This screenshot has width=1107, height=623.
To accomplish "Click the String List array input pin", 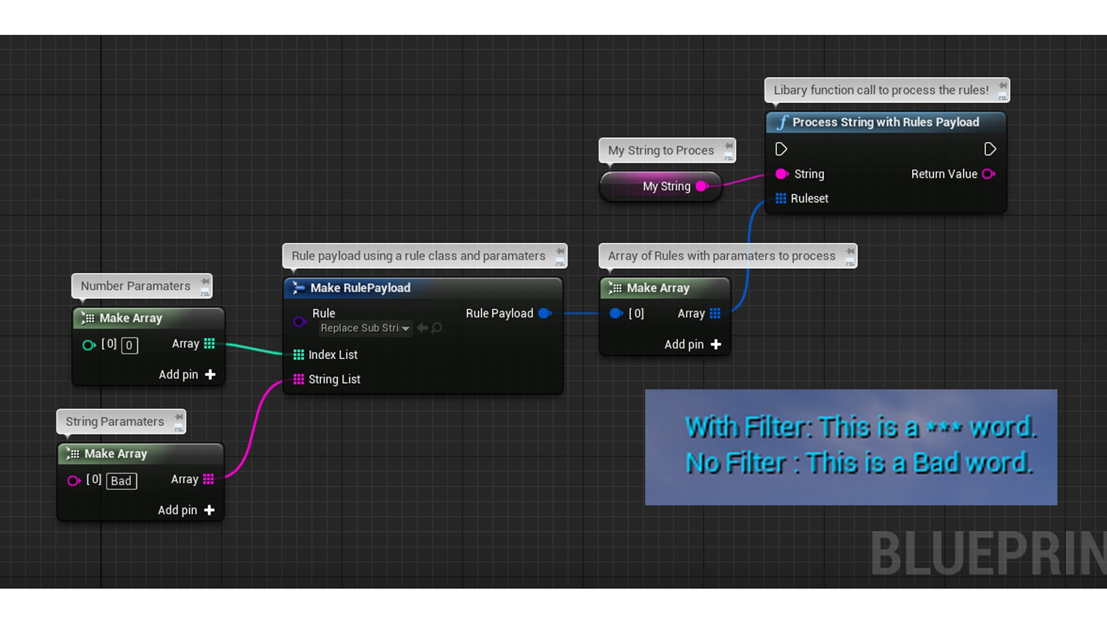I will [299, 379].
